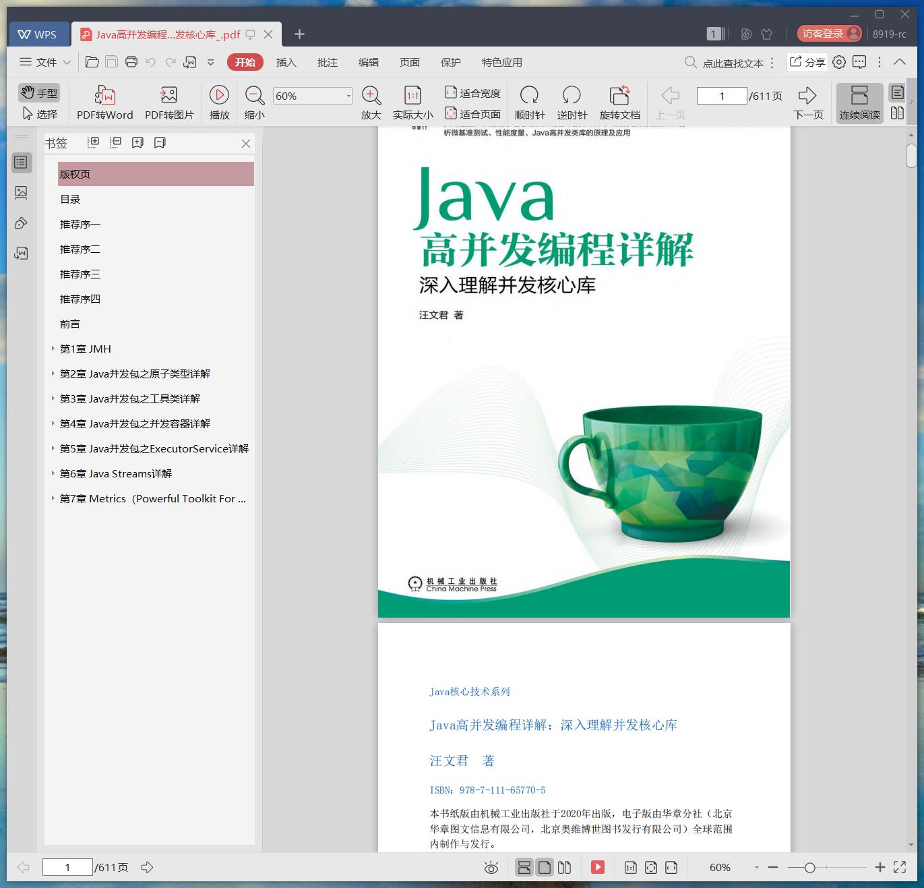The width and height of the screenshot is (924, 888).
Task: Go to next page in toolbar
Action: click(808, 102)
